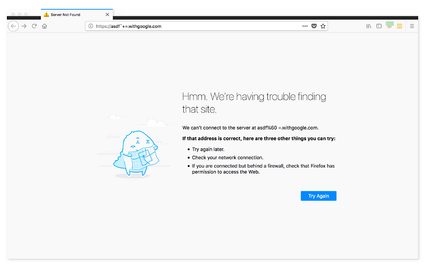Bookmark this page with the star

click(323, 27)
